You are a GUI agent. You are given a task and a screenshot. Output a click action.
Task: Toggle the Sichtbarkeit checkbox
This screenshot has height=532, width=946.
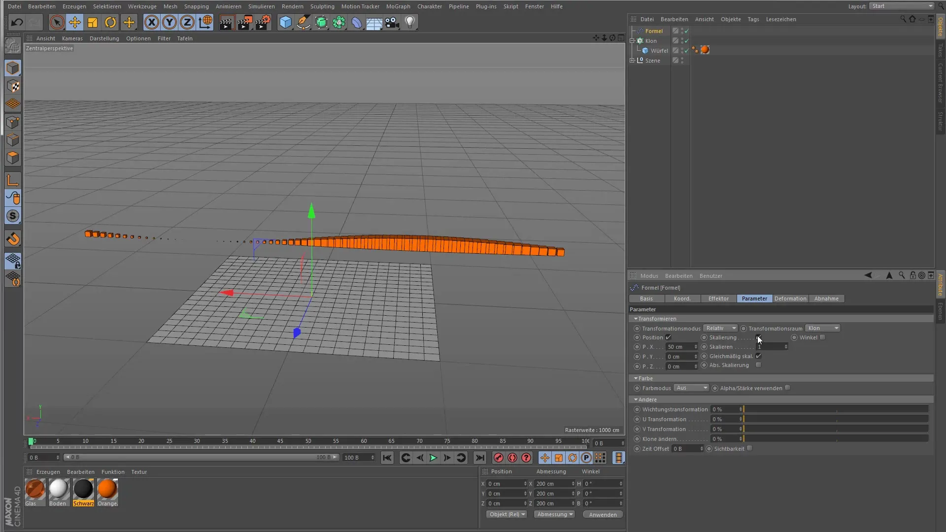[749, 449]
